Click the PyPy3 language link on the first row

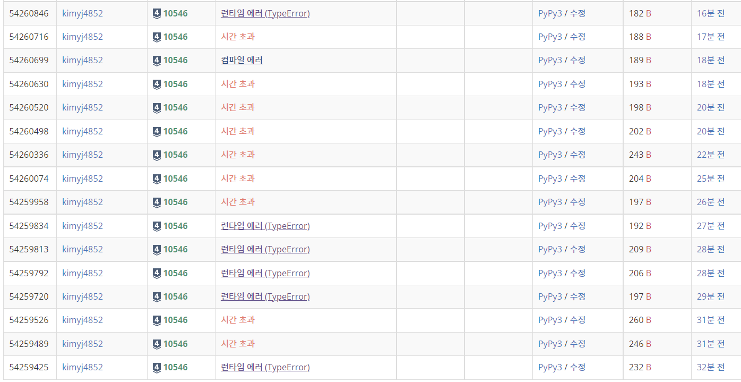click(x=549, y=13)
